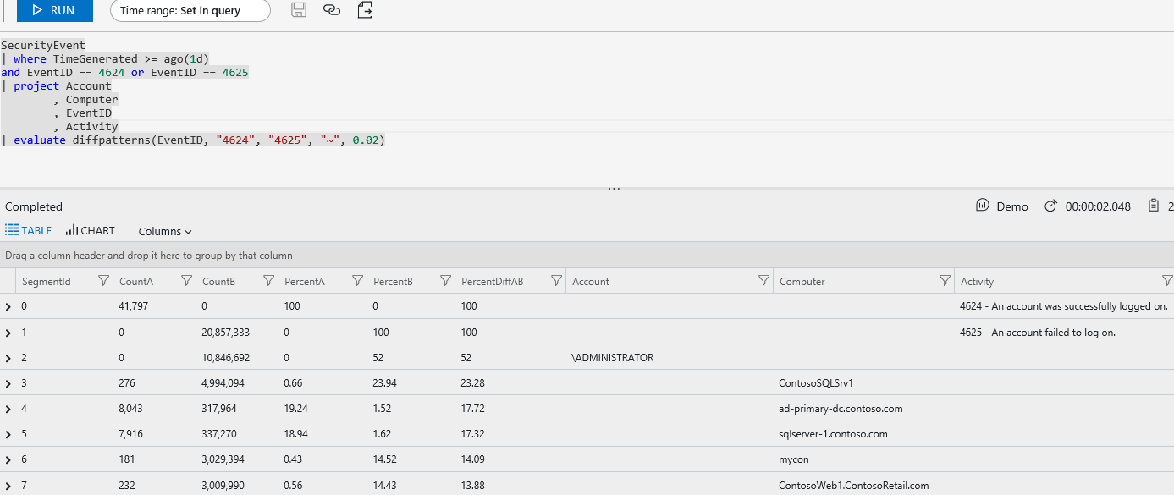Click the "4625 - An account failed to log on." cell
Screen dimensions: 1174x495
coord(1038,333)
